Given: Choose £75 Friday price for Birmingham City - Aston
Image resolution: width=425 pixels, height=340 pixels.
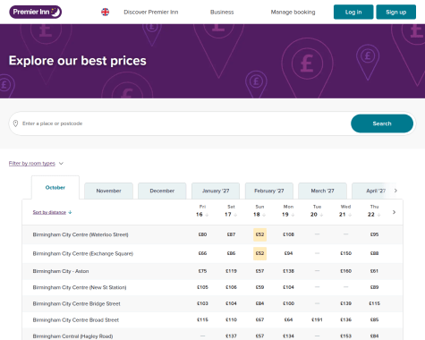Looking at the screenshot, I should [x=202, y=271].
